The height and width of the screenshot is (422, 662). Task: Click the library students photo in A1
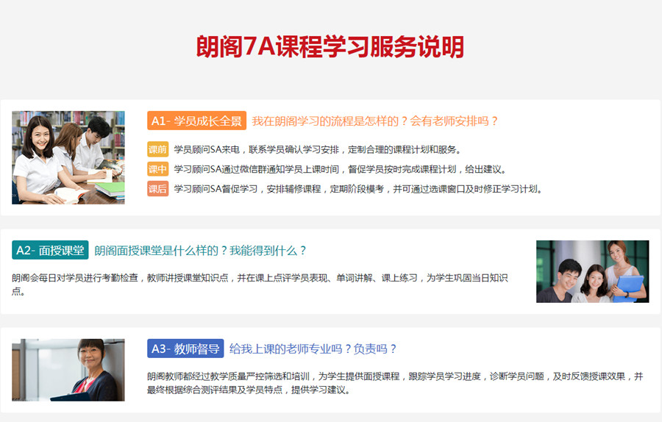click(x=68, y=157)
